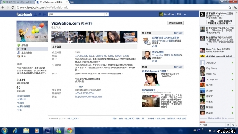Open the notifications globe icon
The width and height of the screenshot is (238, 134).
coord(44,15)
